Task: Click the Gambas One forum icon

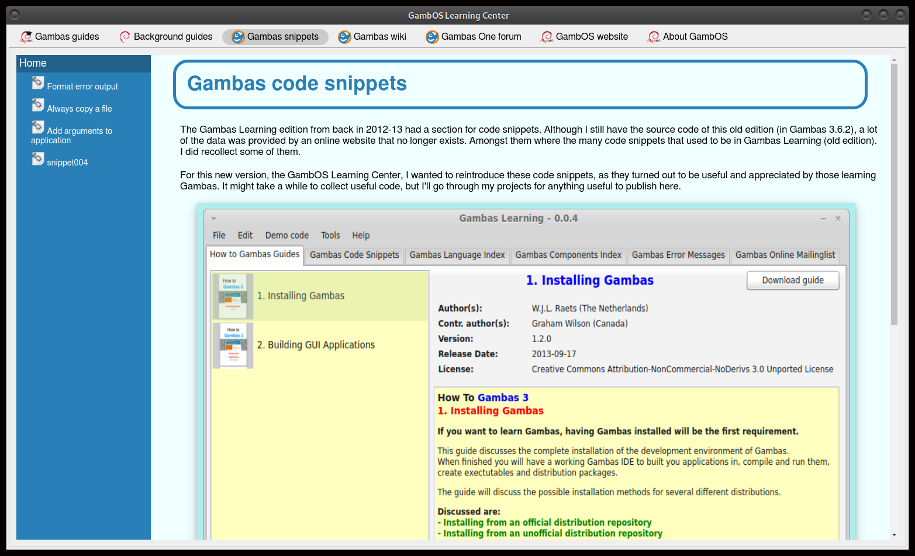Action: [432, 37]
